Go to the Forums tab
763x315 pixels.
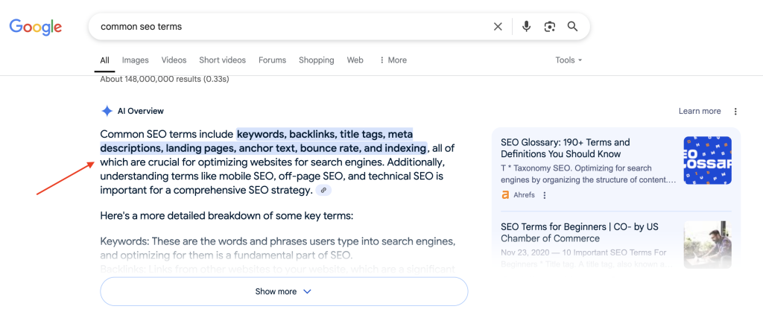tap(272, 60)
